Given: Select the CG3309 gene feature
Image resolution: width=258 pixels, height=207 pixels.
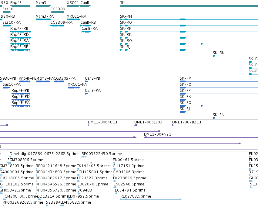Looking at the screenshot, I should [x=57, y=12].
